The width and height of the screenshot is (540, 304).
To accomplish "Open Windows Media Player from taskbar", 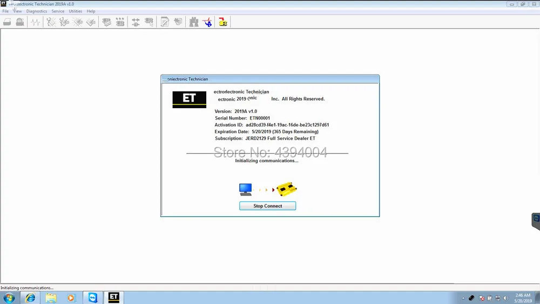I will point(71,298).
